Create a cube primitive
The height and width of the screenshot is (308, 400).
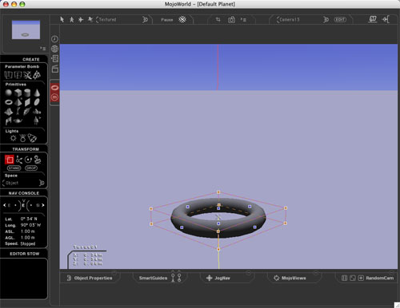(18, 93)
